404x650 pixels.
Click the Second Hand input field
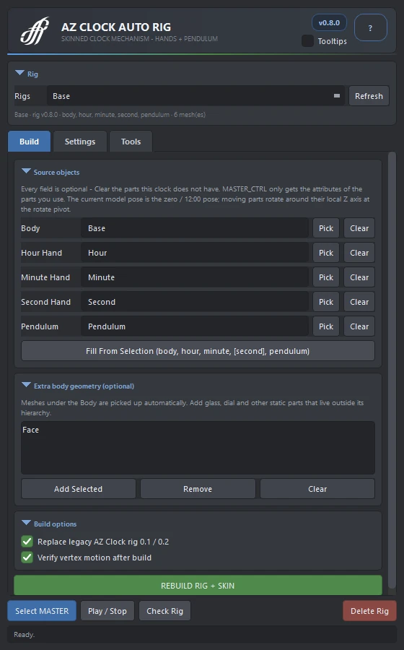pos(195,302)
